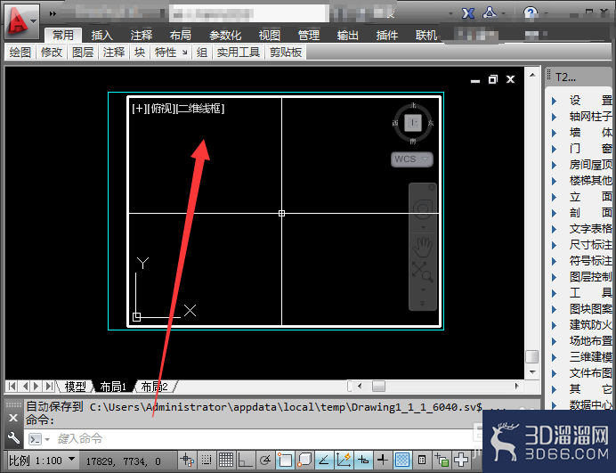Viewport: 616px width, 473px height.
Task: Click the [+] viewport controls label
Action: pos(139,109)
